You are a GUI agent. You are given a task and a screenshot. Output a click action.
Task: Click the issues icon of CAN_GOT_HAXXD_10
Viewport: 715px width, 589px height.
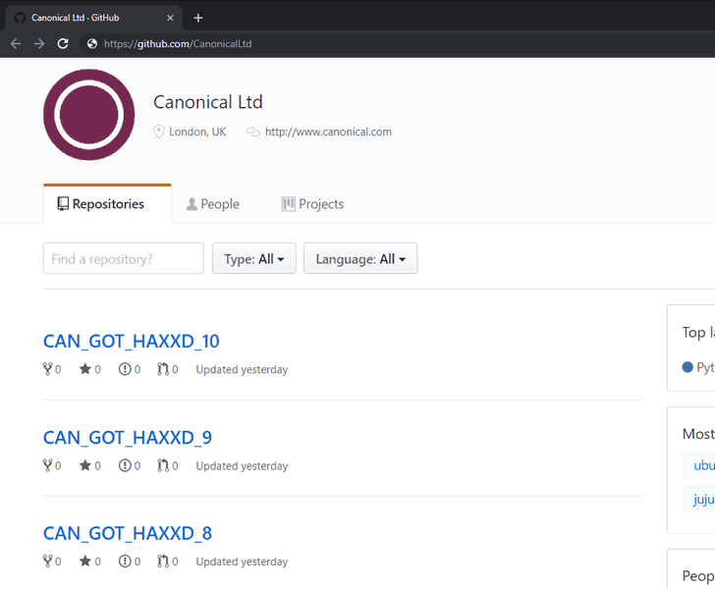[125, 369]
